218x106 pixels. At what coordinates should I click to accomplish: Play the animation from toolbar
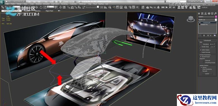(167, 7)
